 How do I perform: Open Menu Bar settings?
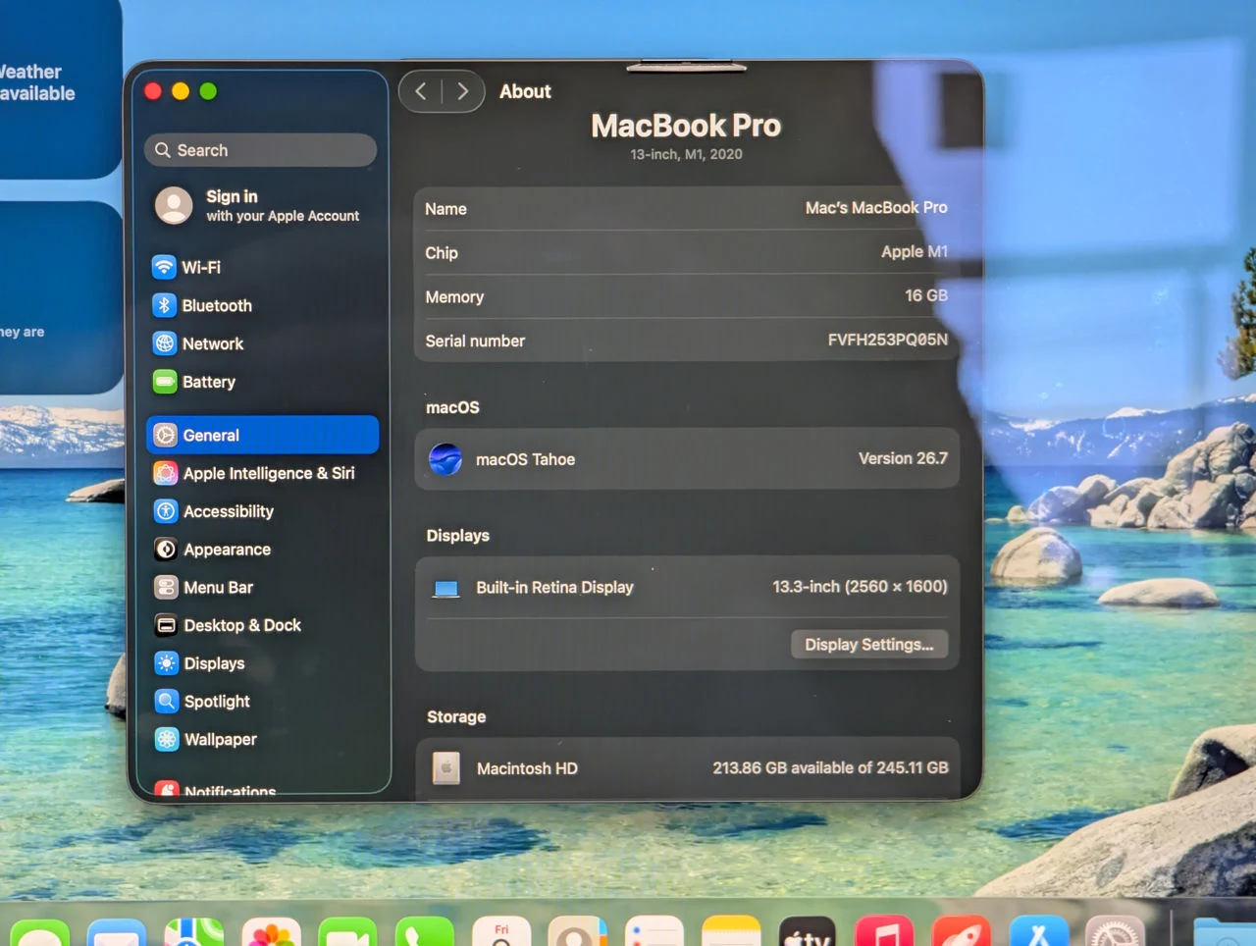click(204, 587)
